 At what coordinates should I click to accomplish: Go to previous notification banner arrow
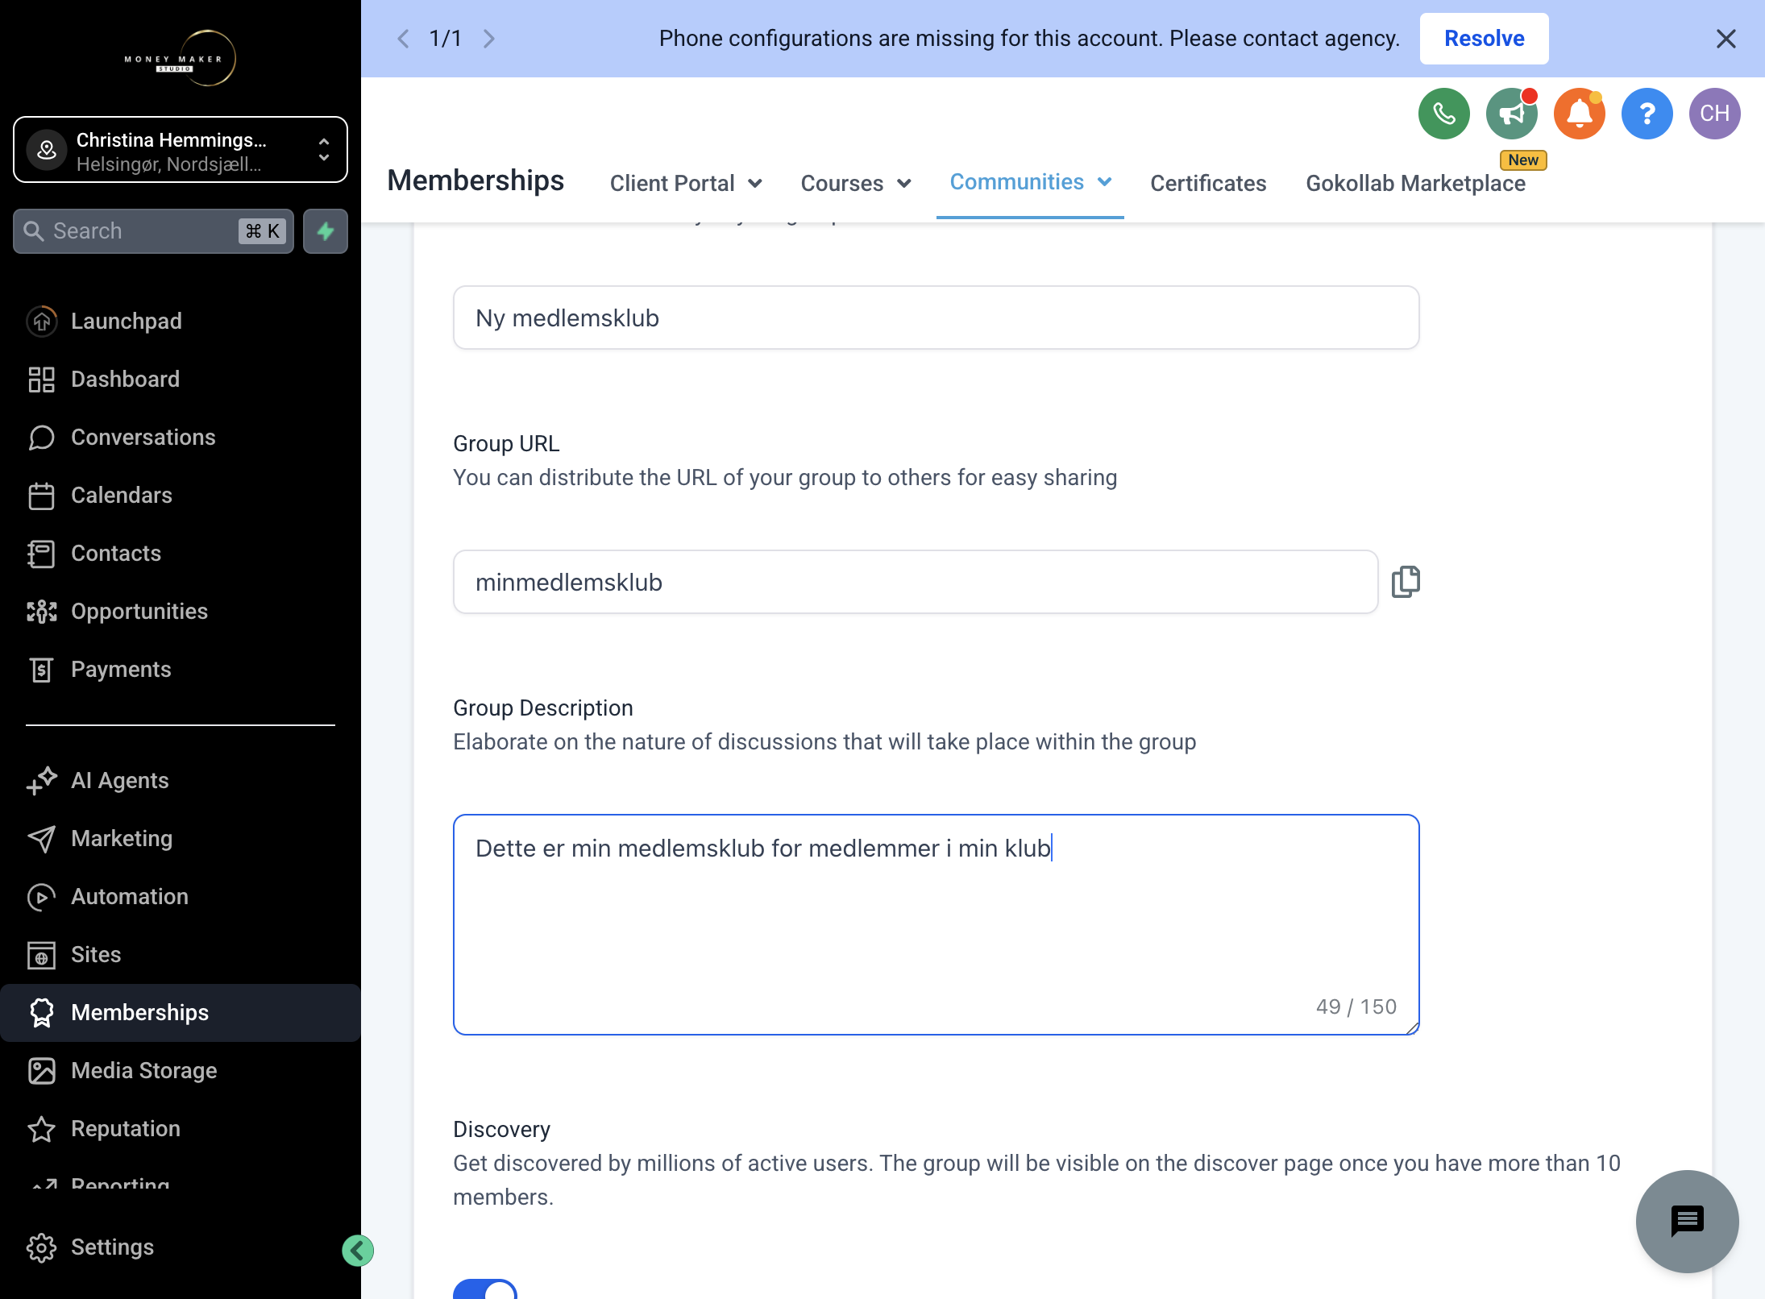tap(403, 39)
